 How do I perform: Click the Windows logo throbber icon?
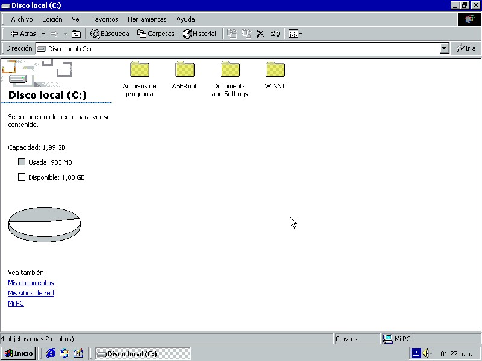tap(469, 19)
